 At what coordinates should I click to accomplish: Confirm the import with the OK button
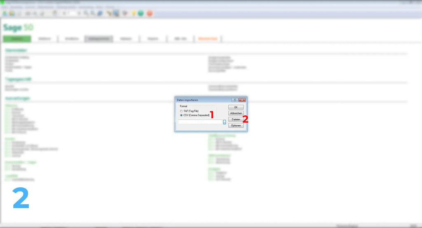[x=236, y=107]
